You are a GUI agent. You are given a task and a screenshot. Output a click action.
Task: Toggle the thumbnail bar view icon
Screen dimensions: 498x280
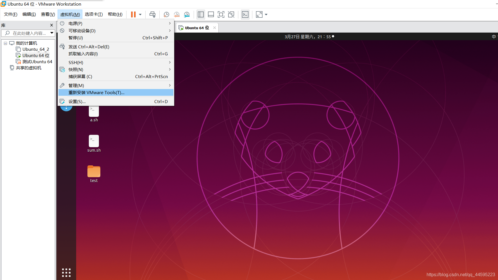211,14
